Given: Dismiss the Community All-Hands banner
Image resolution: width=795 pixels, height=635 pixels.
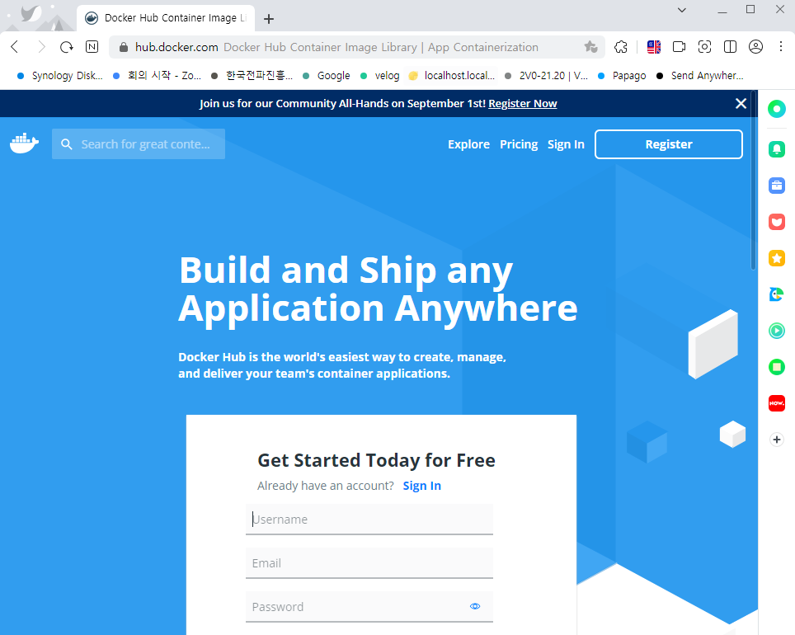Looking at the screenshot, I should point(741,103).
